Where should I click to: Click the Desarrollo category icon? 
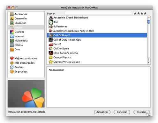pyautogui.click(x=12, y=18)
